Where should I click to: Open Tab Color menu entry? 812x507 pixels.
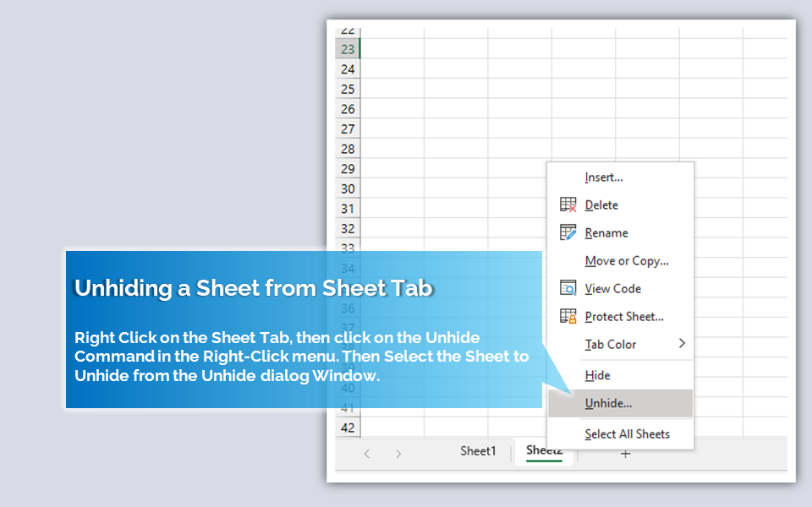click(x=610, y=345)
